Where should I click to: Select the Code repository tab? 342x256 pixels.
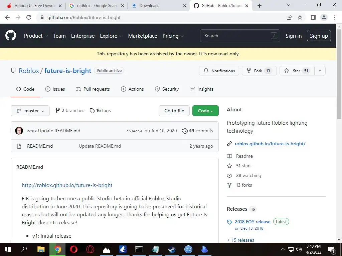point(25,89)
